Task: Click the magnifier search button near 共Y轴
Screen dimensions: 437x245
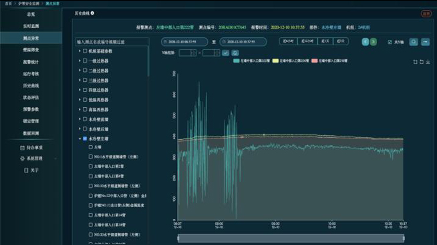Action: [x=414, y=42]
